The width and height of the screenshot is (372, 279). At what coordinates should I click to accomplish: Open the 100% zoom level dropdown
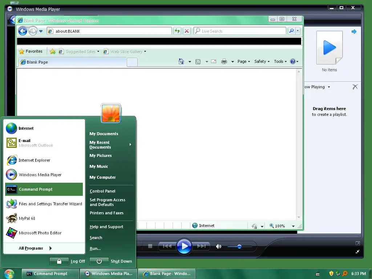click(x=293, y=226)
